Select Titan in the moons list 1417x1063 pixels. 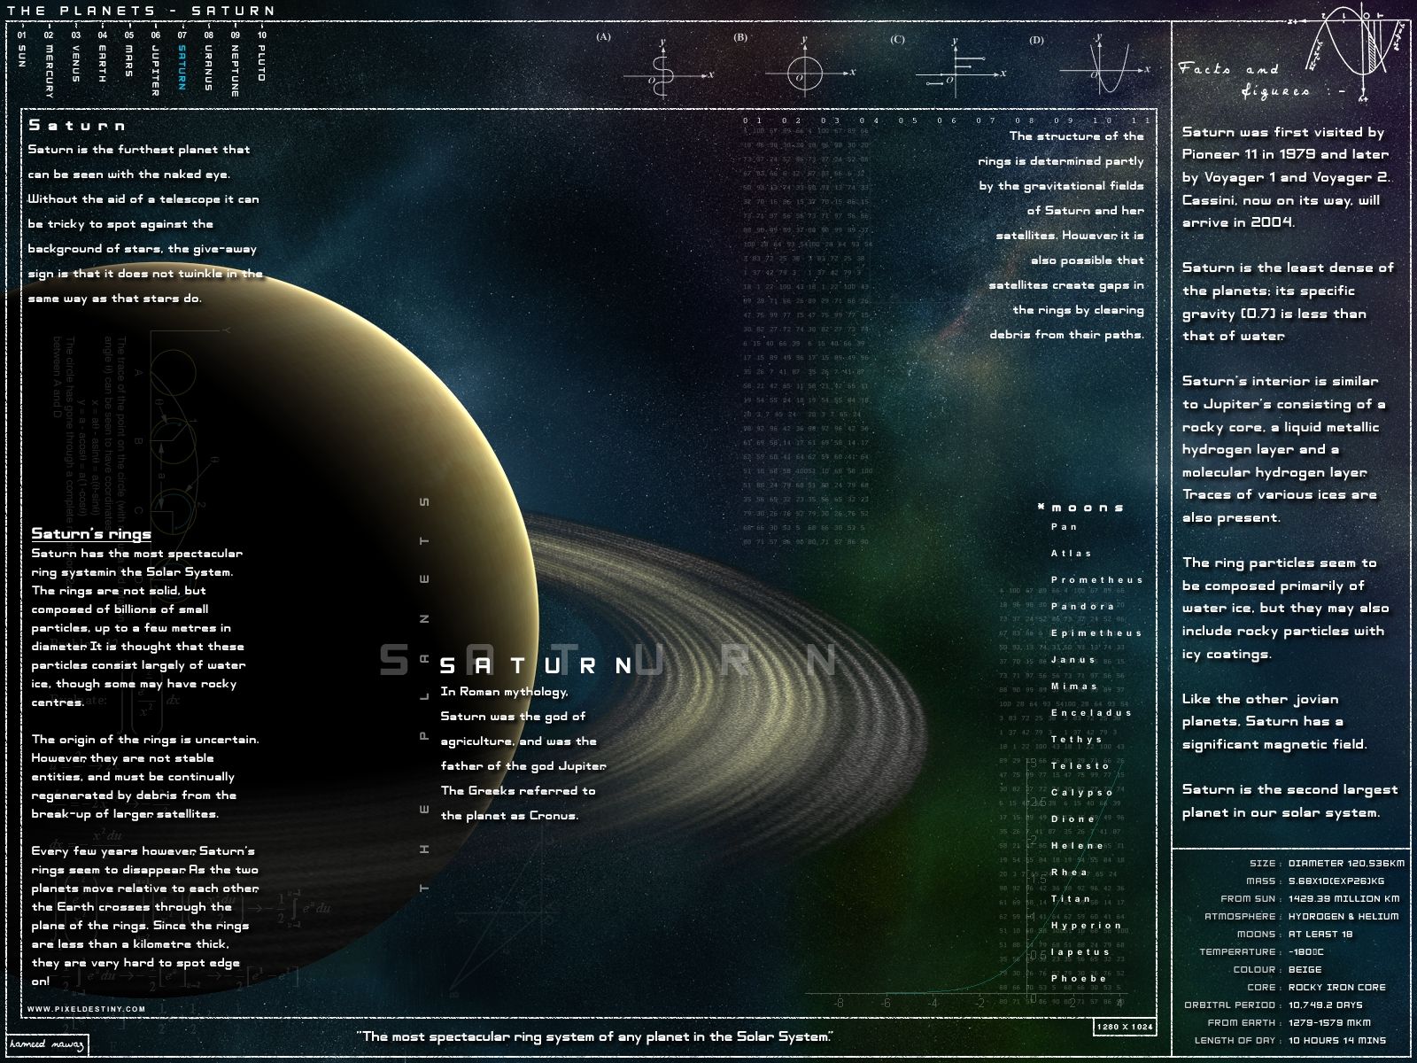point(1071,898)
